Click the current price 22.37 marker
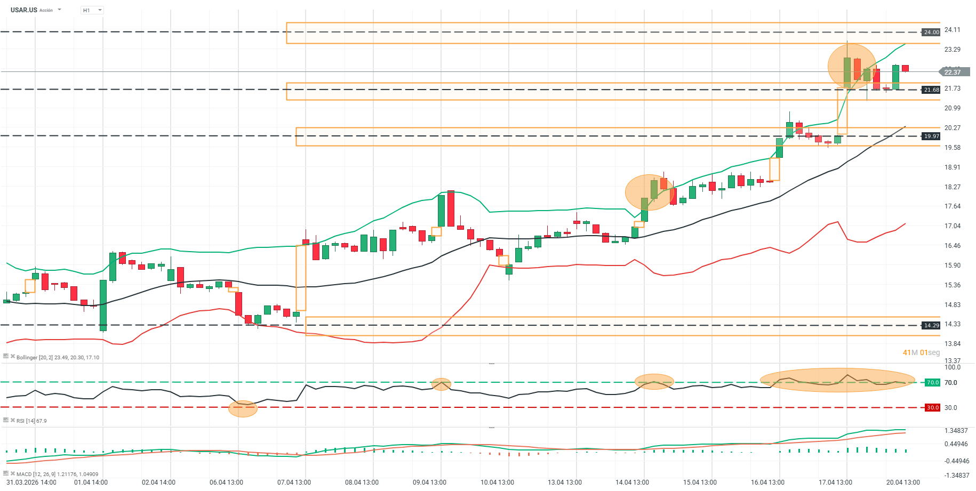 tap(954, 72)
